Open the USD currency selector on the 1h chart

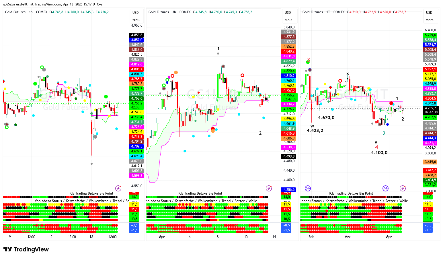click(136, 13)
